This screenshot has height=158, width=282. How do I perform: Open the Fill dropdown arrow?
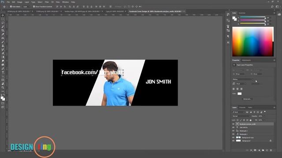pyautogui.click(x=264, y=120)
